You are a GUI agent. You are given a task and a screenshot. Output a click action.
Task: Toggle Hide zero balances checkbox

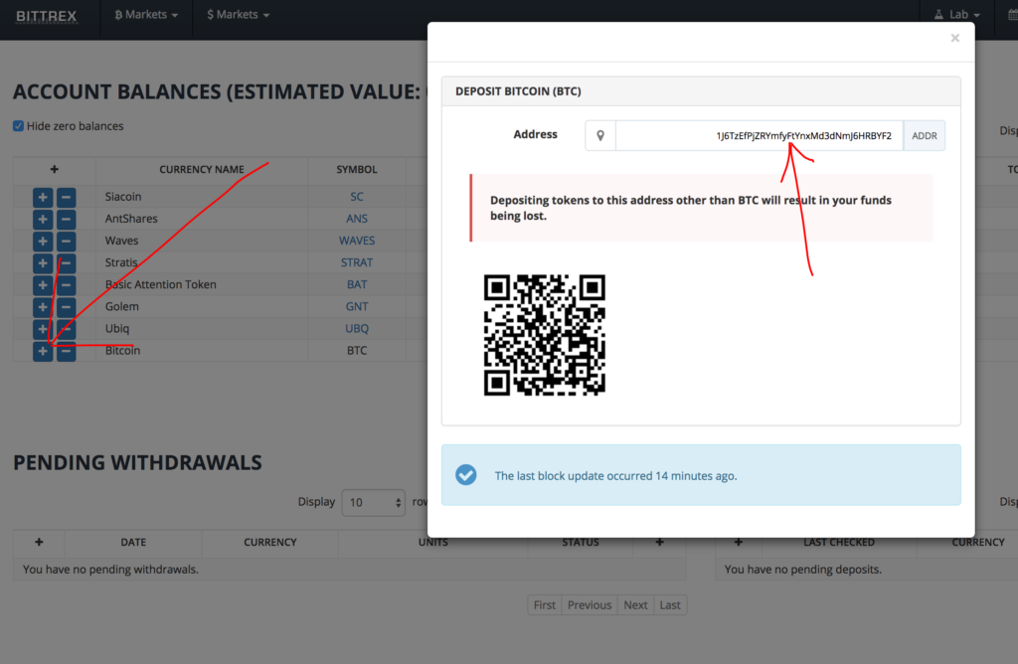[x=18, y=126]
